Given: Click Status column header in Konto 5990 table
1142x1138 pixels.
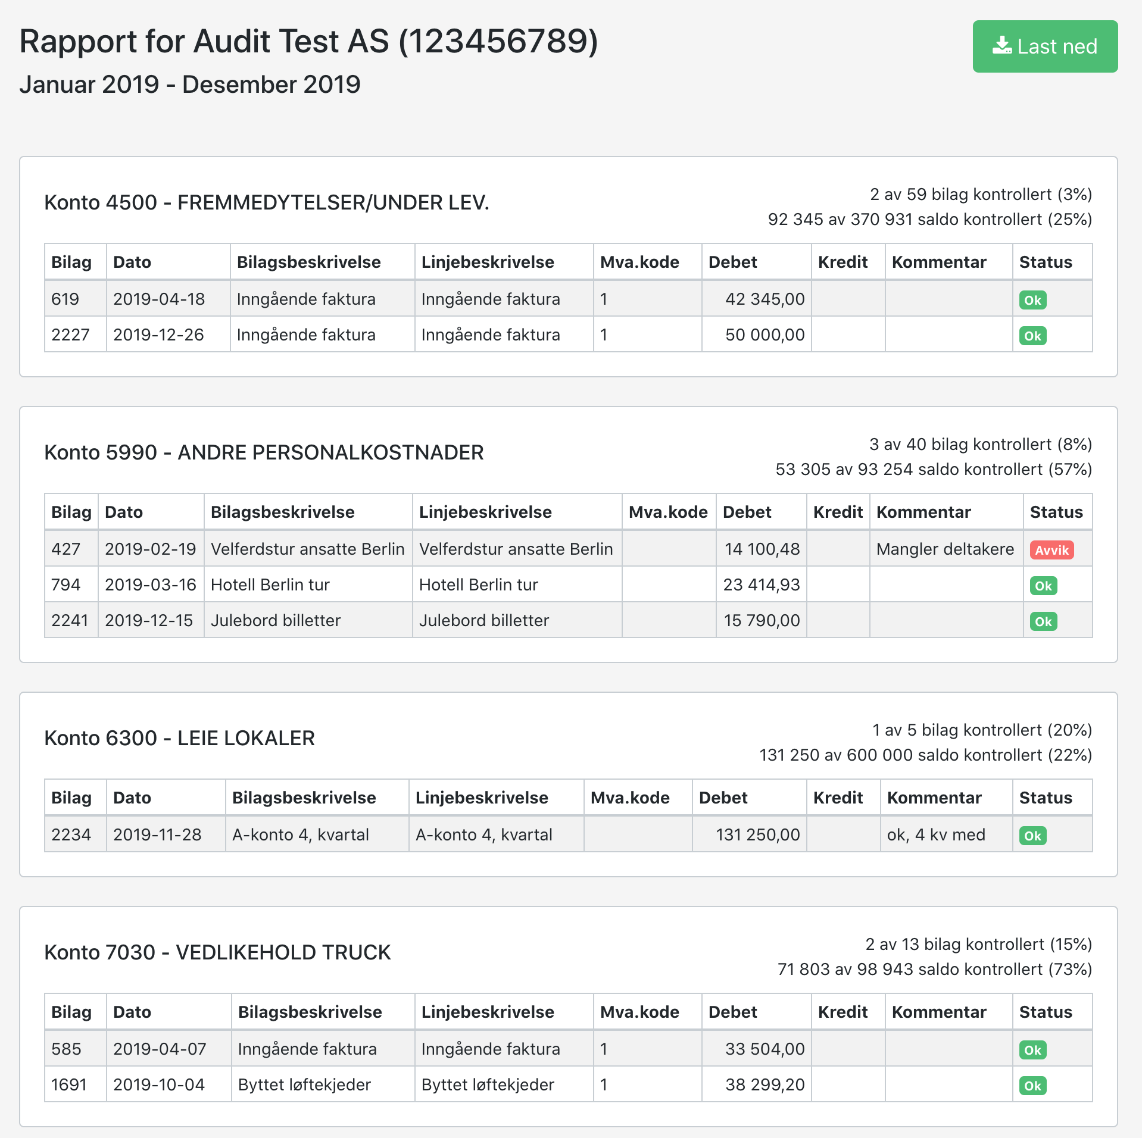Looking at the screenshot, I should (1056, 512).
